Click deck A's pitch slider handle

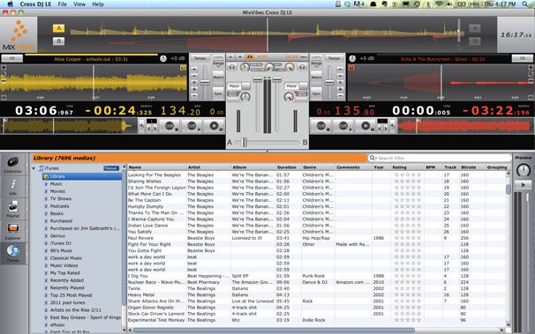205,82
